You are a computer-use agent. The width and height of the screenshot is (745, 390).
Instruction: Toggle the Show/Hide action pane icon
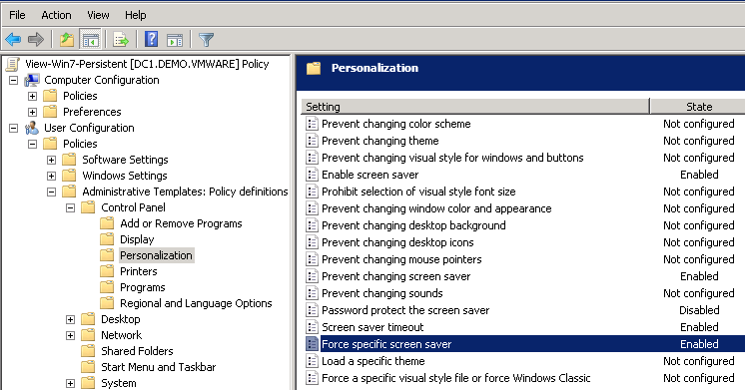coord(175,40)
